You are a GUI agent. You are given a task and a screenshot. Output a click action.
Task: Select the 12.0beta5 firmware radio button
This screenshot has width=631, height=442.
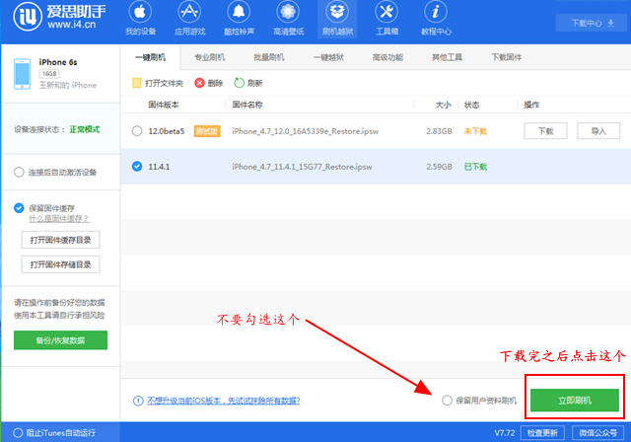tap(137, 130)
